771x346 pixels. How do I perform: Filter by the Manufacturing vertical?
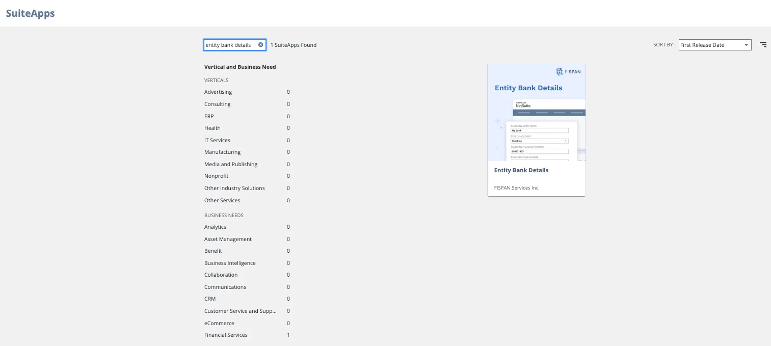tap(222, 152)
